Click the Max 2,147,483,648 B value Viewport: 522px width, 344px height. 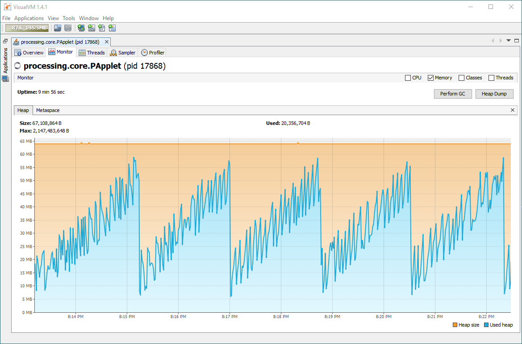click(51, 131)
